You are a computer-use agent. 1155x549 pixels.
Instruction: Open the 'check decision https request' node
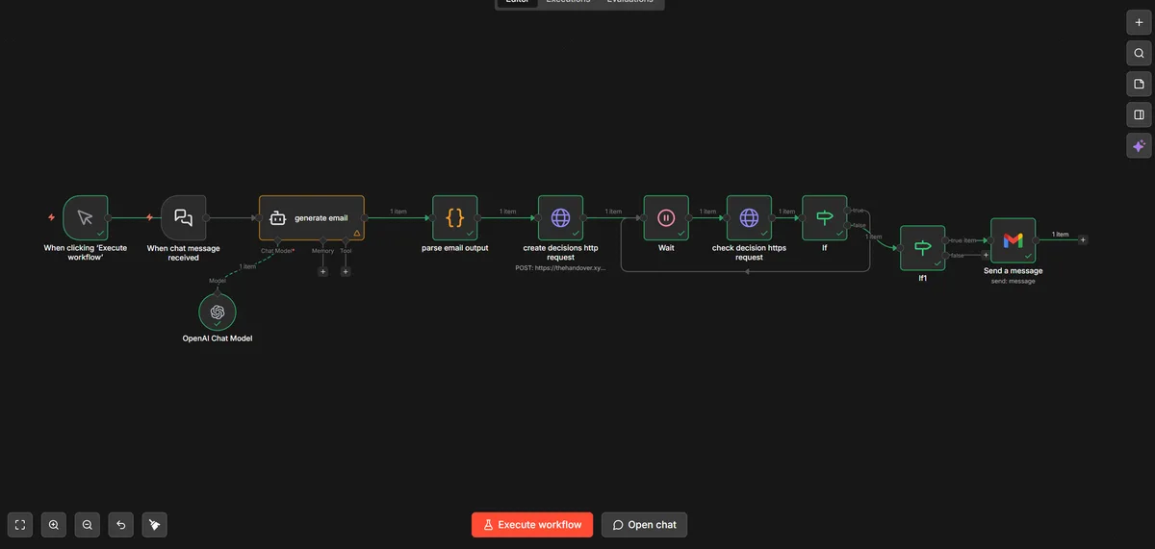click(x=750, y=217)
